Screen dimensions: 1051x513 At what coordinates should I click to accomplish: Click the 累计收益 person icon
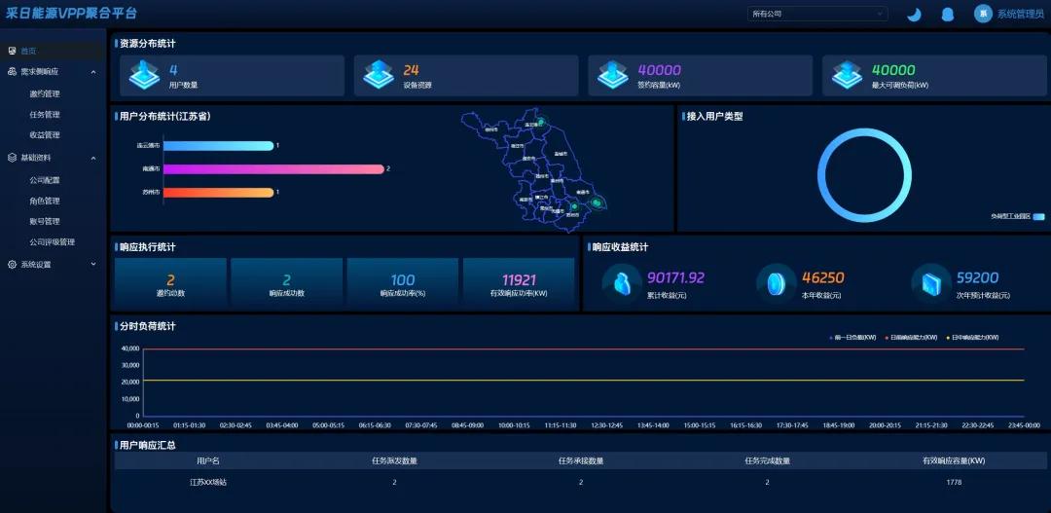pos(622,283)
